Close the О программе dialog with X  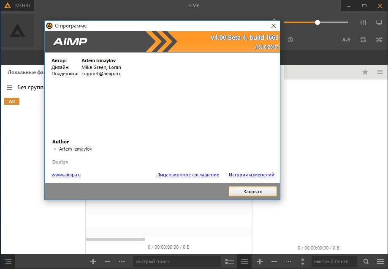tap(274, 26)
